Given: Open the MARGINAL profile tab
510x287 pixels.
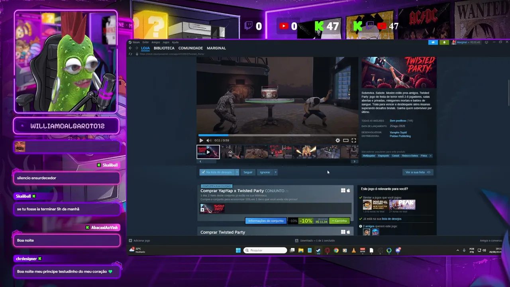Looking at the screenshot, I should (216, 48).
